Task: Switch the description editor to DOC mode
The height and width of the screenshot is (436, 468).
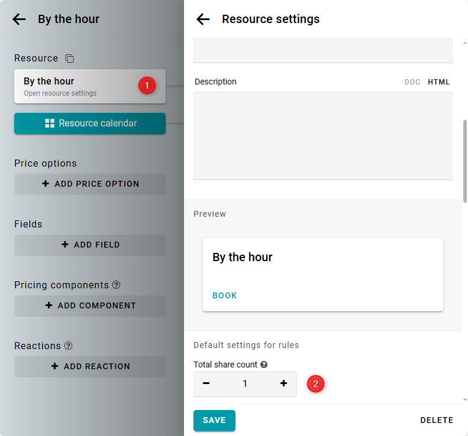Action: pos(412,82)
